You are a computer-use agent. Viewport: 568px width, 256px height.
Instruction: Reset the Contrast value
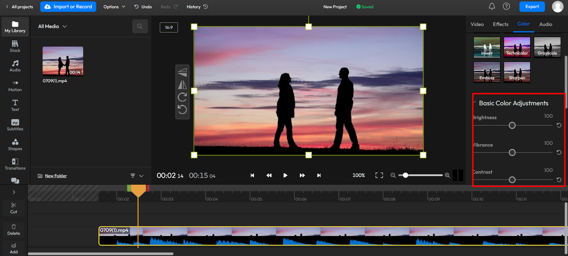pos(559,180)
